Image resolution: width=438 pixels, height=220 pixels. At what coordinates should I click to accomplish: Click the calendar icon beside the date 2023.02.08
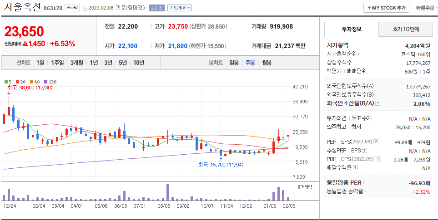(84, 8)
